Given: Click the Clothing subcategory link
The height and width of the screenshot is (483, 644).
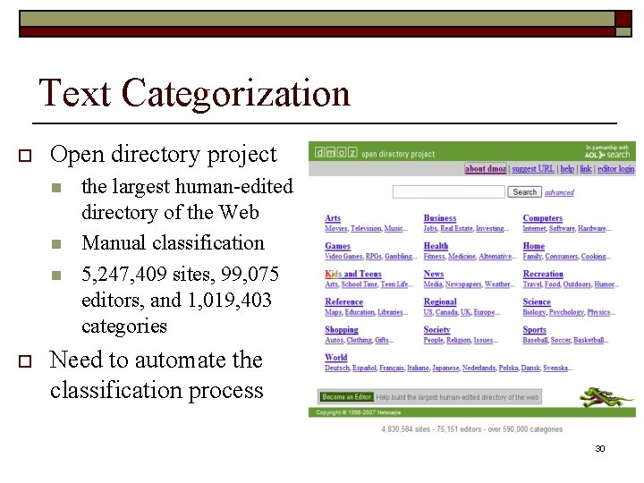Looking at the screenshot, I should [359, 341].
